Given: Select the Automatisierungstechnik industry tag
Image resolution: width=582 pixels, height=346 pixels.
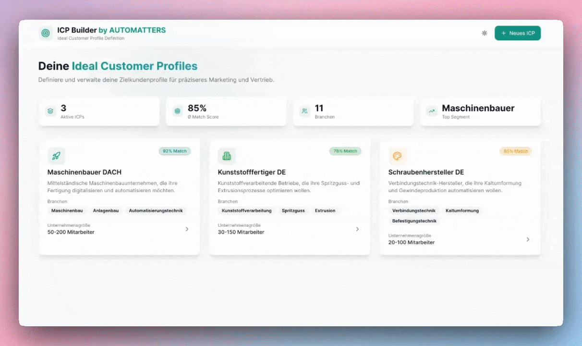Looking at the screenshot, I should (156, 210).
